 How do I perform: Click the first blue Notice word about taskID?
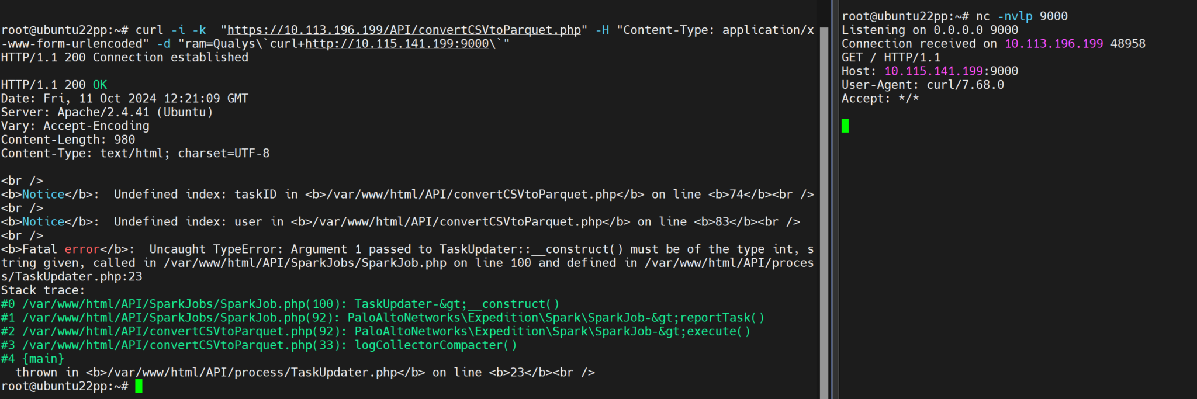click(x=43, y=195)
